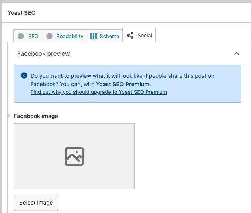Screen dimensions: 251x213
Task: Click the Social share icon
Action: (130, 35)
